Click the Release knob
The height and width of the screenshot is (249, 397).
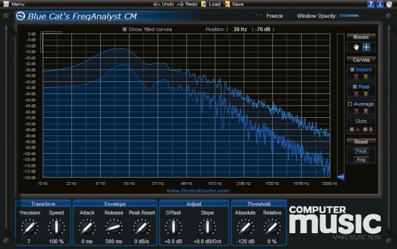(x=114, y=226)
